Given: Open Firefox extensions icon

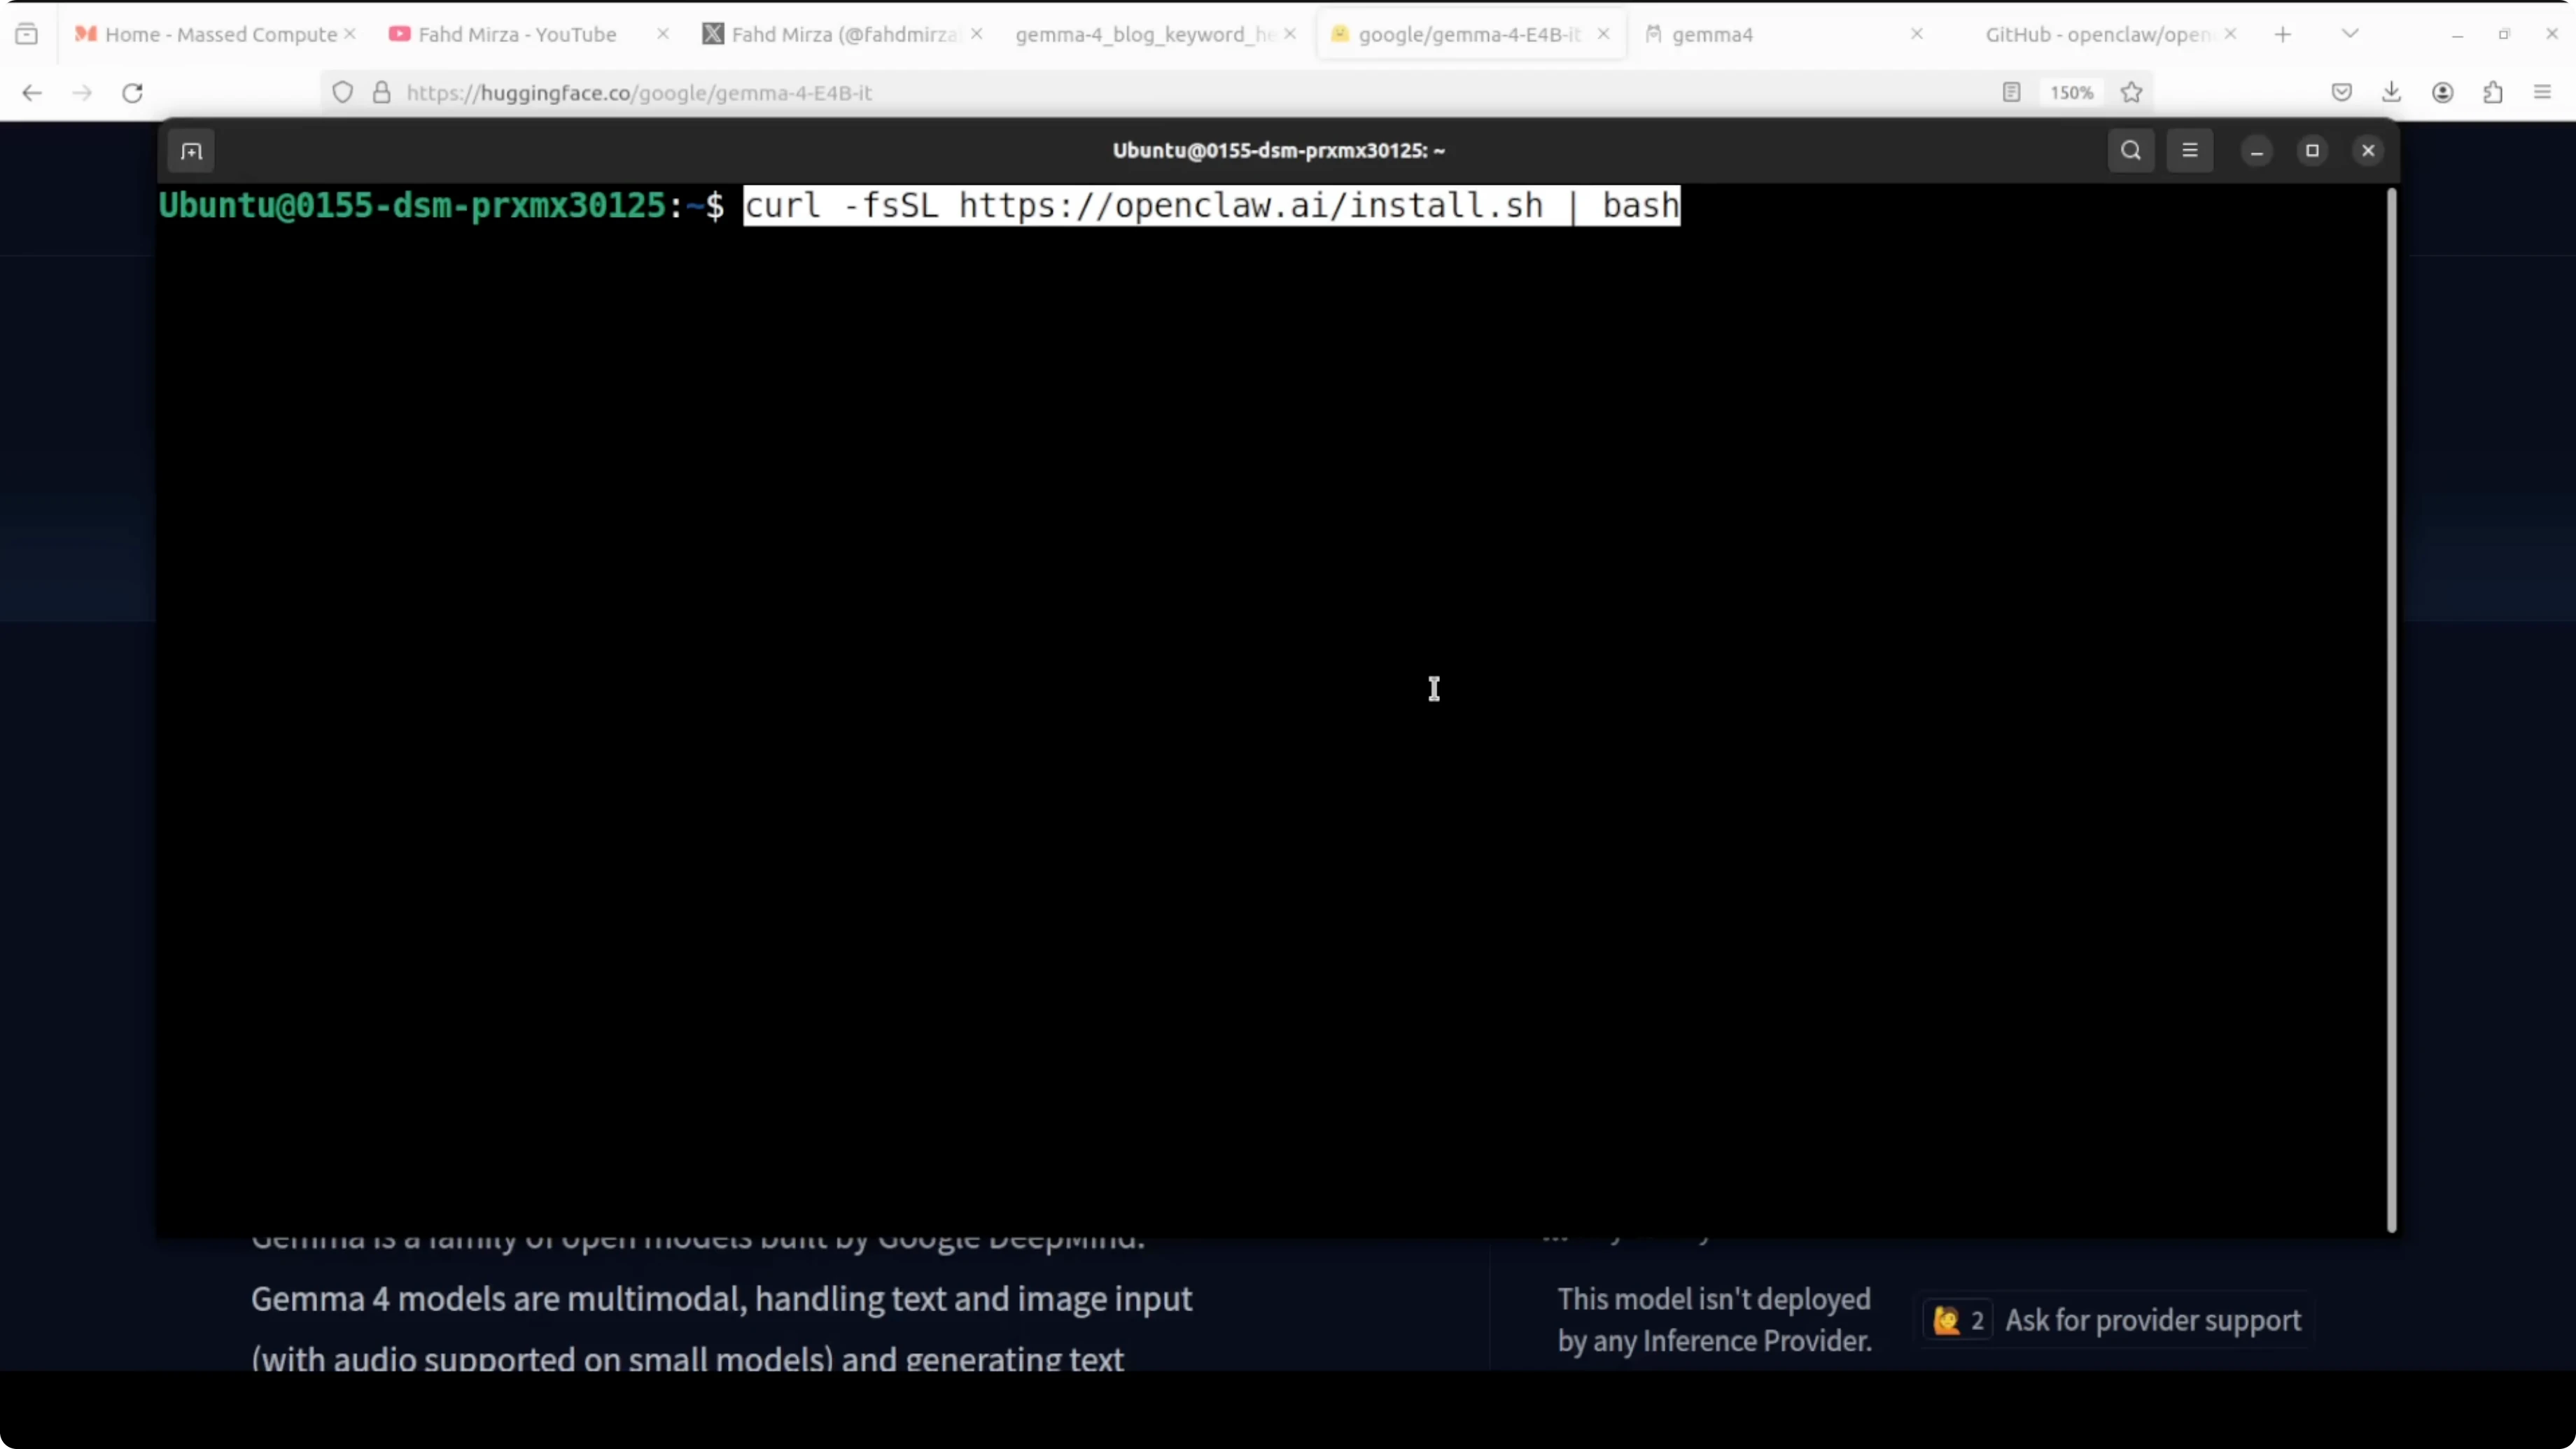Looking at the screenshot, I should 2492,93.
